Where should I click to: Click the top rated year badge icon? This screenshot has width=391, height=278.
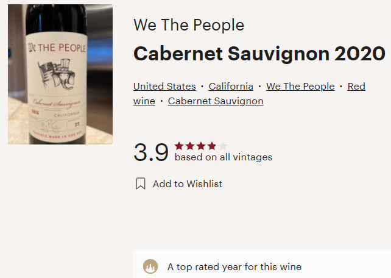coord(150,267)
